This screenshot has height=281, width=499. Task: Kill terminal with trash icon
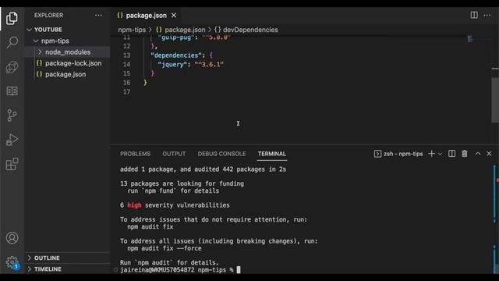click(465, 154)
